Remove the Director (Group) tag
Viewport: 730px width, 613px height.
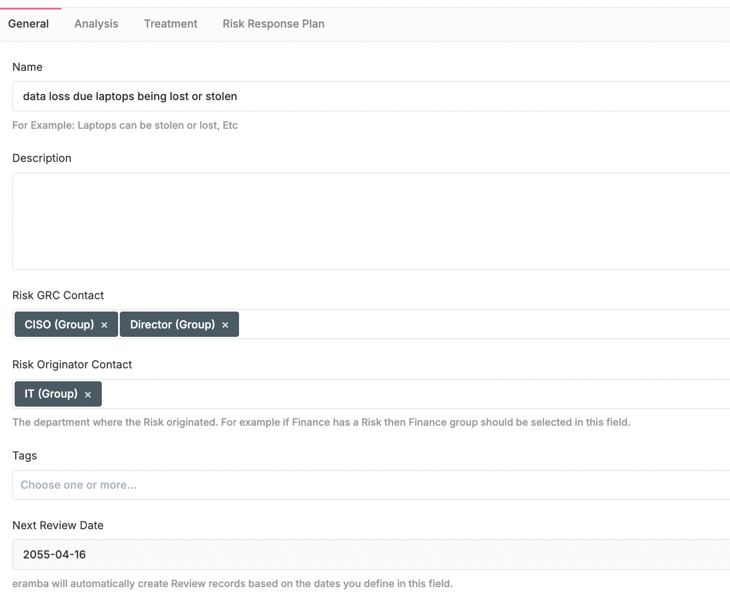point(225,325)
